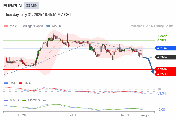Open the Research 2025 Trading Central credit
The image size is (177, 120).
pos(152,26)
